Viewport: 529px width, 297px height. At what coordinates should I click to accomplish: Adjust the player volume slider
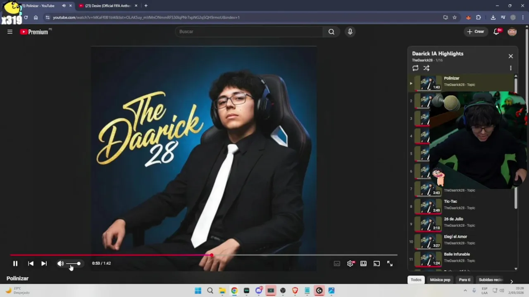click(x=73, y=264)
